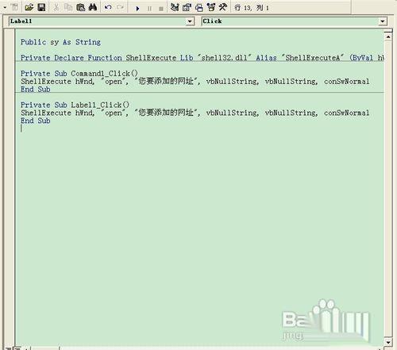
Task: Click the Open Project folder icon
Action: pos(29,7)
